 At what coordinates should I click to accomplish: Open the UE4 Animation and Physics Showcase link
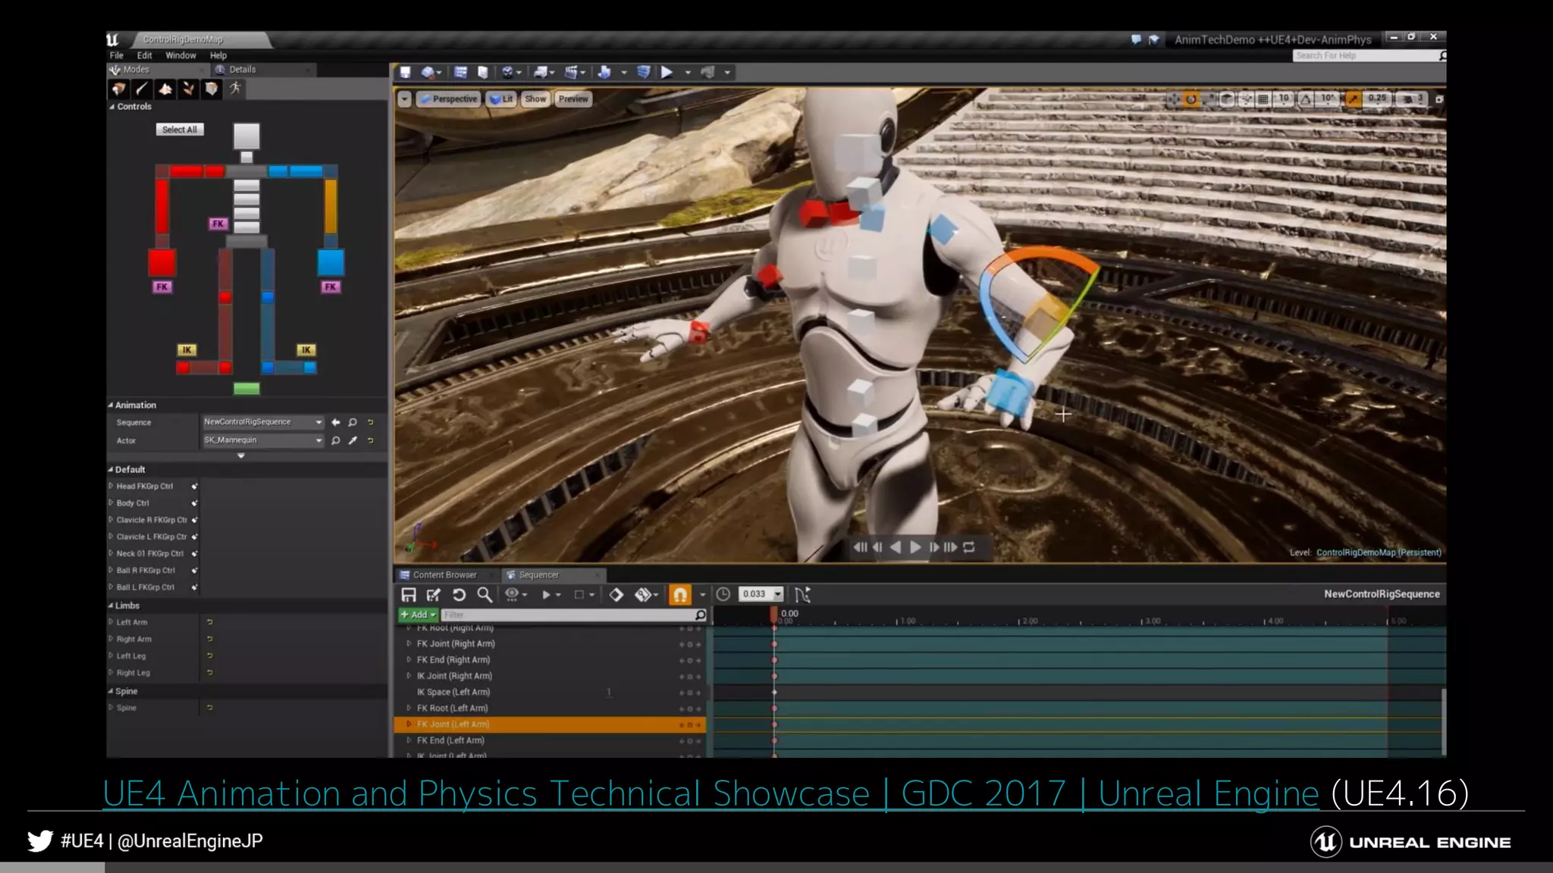tap(711, 793)
